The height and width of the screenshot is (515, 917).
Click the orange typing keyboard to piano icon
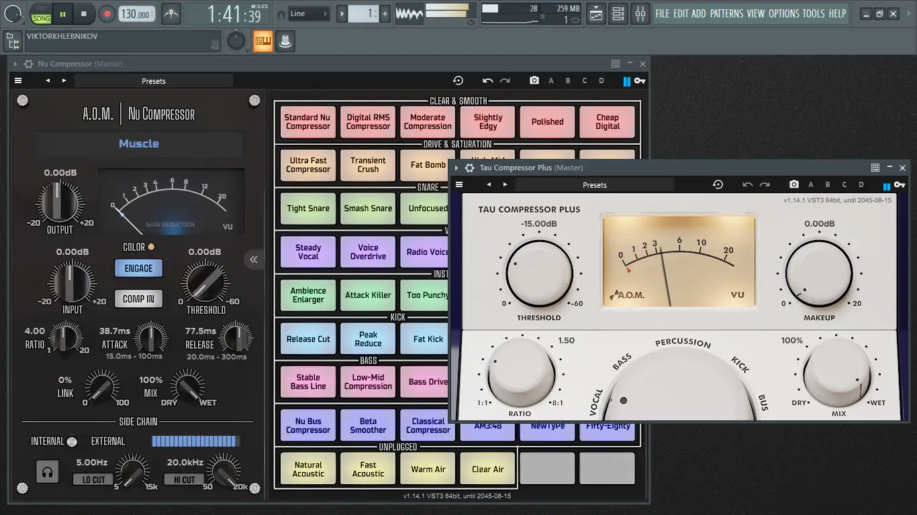tap(263, 42)
